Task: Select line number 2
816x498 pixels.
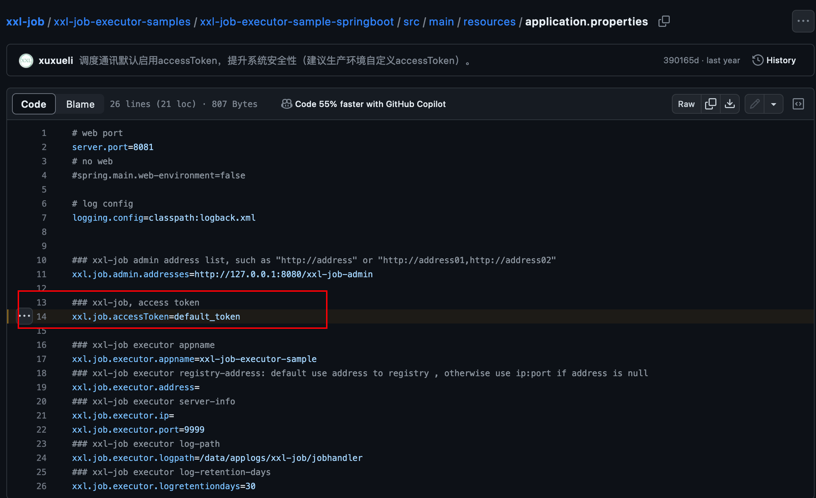Action: point(44,147)
